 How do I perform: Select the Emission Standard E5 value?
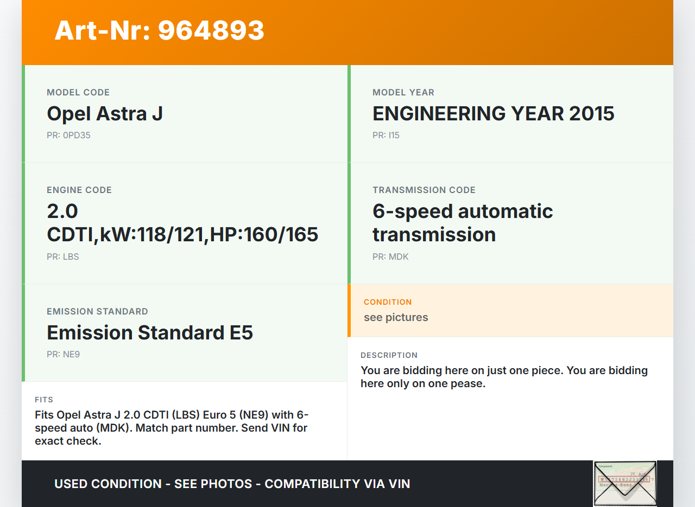[x=150, y=332]
